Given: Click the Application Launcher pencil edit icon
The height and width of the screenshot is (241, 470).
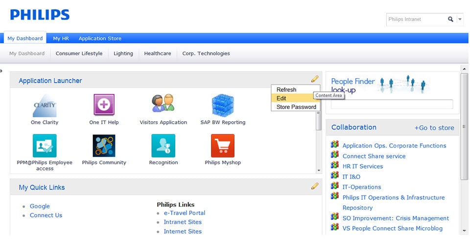Looking at the screenshot, I should point(315,79).
